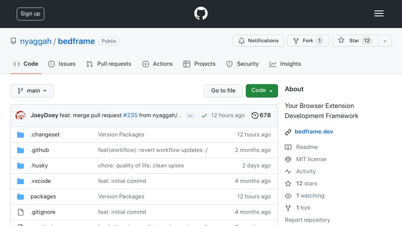Switch to the Projects tab
Image resolution: width=402 pixels, height=226 pixels.
(x=199, y=64)
